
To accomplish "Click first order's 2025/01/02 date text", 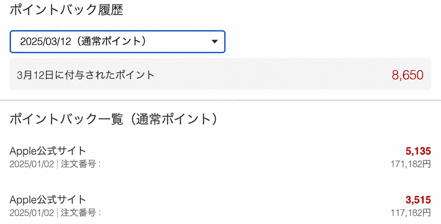I will pyautogui.click(x=32, y=164).
